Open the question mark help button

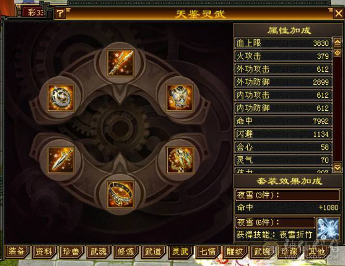(x=60, y=14)
